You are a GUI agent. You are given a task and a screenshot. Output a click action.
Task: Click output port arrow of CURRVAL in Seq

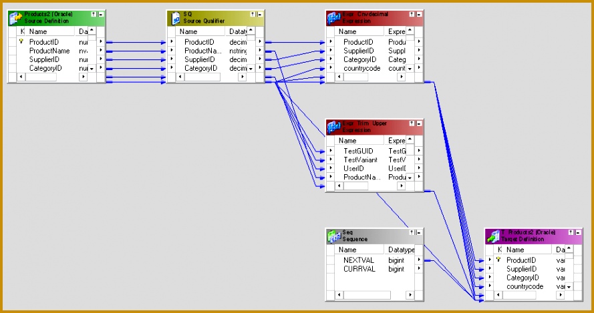click(419, 268)
